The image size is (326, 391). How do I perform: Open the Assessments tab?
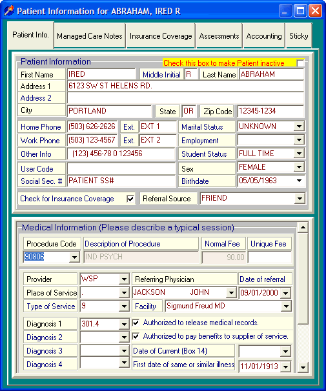(219, 36)
